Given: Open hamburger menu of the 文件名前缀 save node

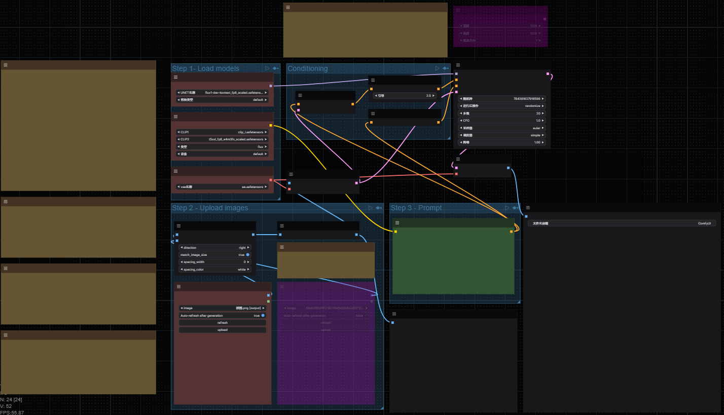Looking at the screenshot, I should coord(528,207).
